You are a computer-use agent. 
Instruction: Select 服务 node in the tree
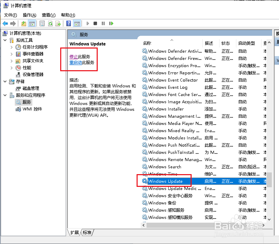pyautogui.click(x=27, y=102)
